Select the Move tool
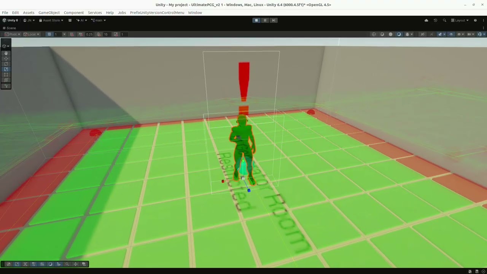The height and width of the screenshot is (274, 487). [6, 59]
